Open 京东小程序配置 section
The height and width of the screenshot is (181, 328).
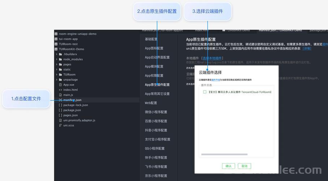click(x=156, y=176)
